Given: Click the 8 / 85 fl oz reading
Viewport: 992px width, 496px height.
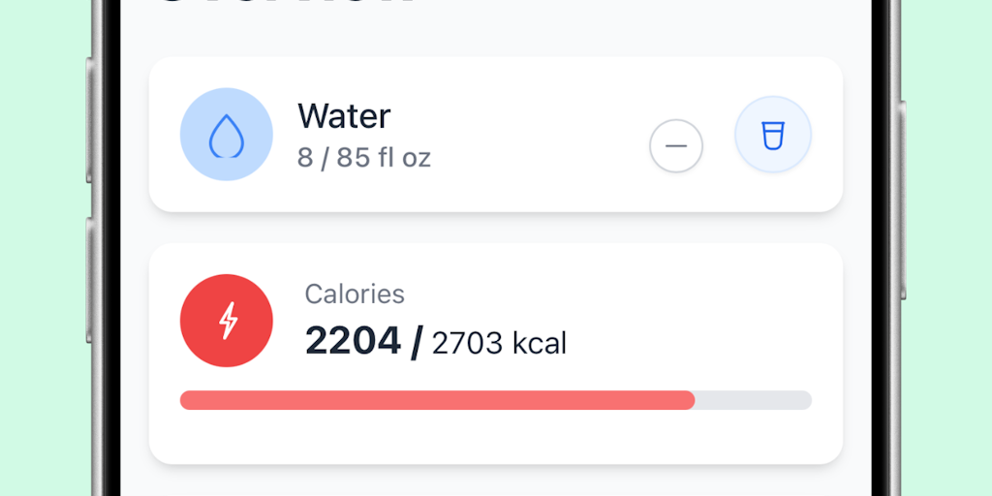Looking at the screenshot, I should point(363,158).
